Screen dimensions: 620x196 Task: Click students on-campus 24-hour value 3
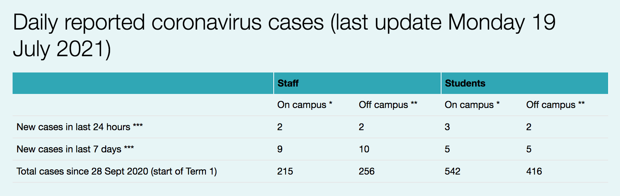tap(447, 127)
